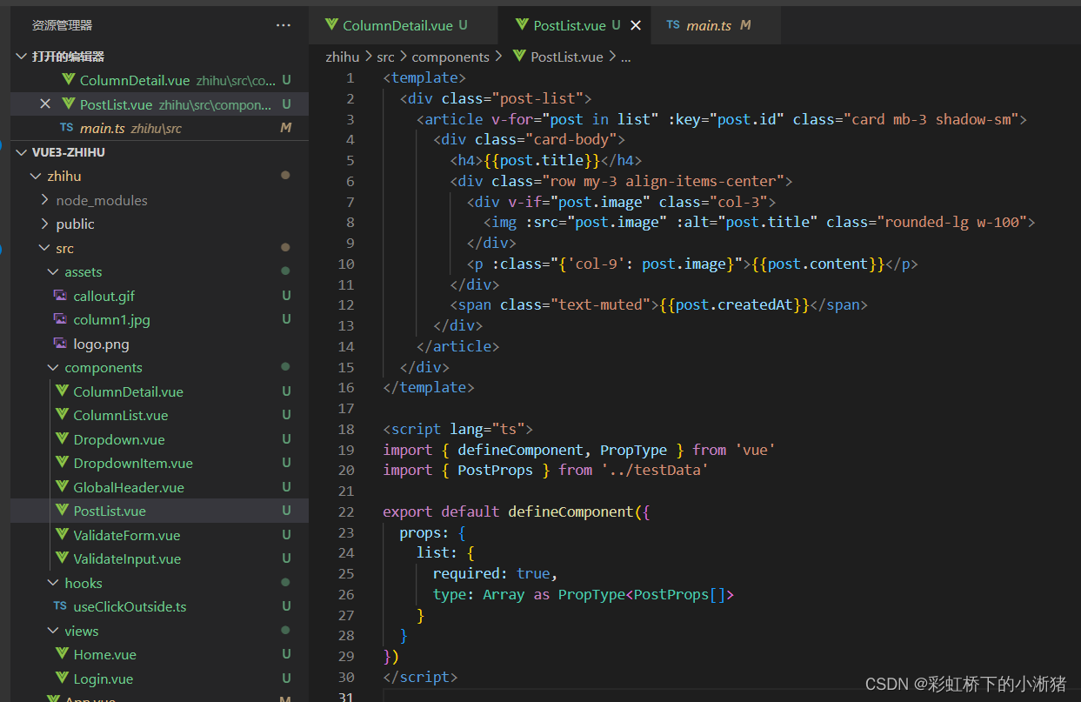
Task: Collapse the VUE3-ZHIHU workspace section
Action: pos(23,152)
